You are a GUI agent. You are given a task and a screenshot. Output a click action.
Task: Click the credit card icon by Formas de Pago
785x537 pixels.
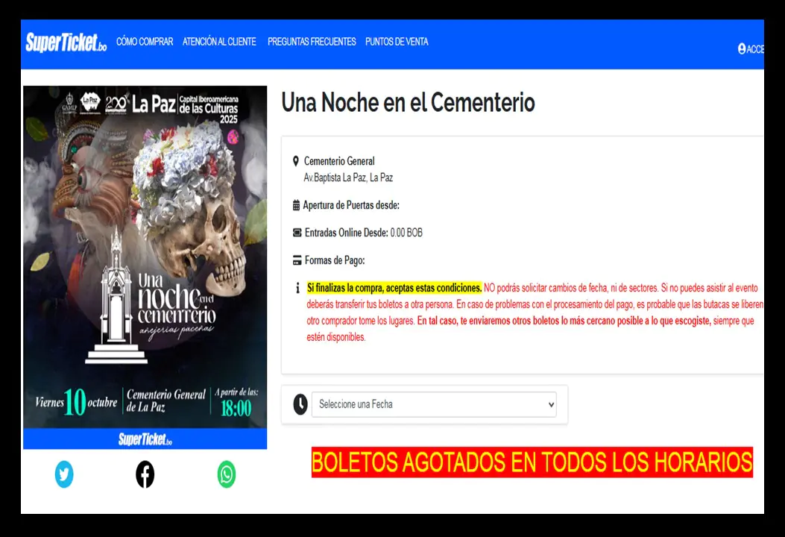point(297,260)
